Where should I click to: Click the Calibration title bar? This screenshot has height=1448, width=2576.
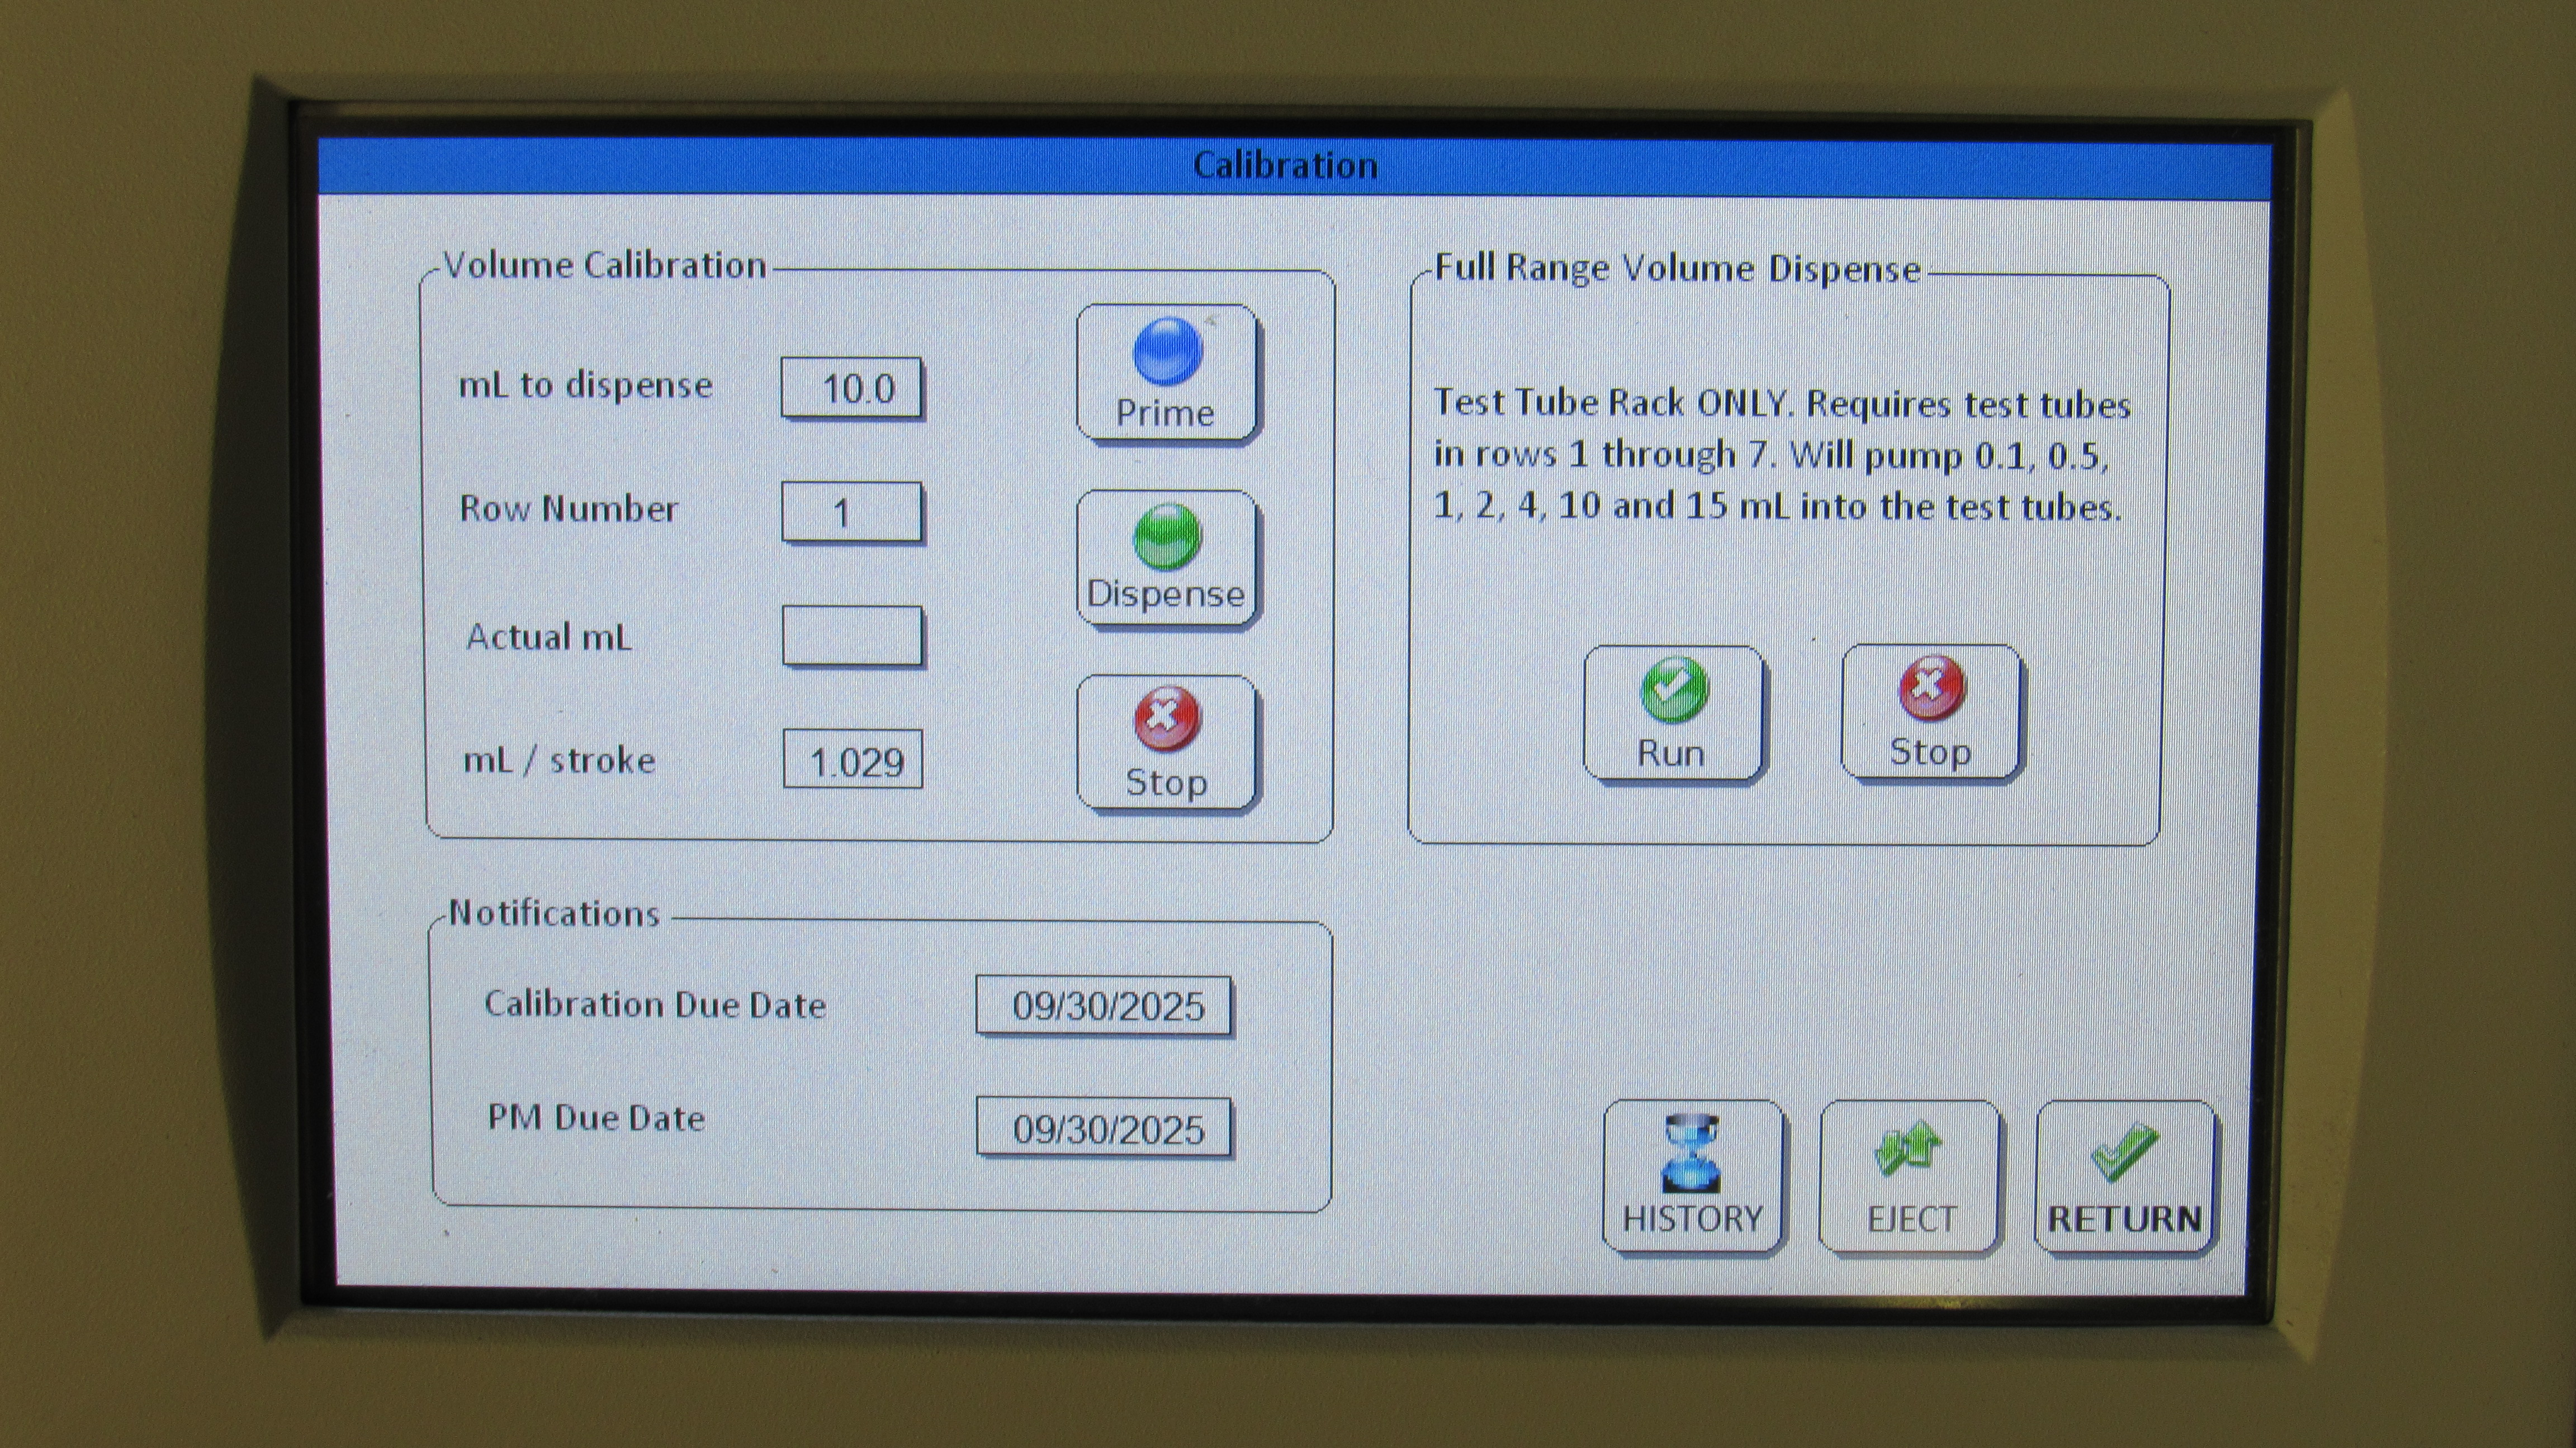click(1286, 166)
